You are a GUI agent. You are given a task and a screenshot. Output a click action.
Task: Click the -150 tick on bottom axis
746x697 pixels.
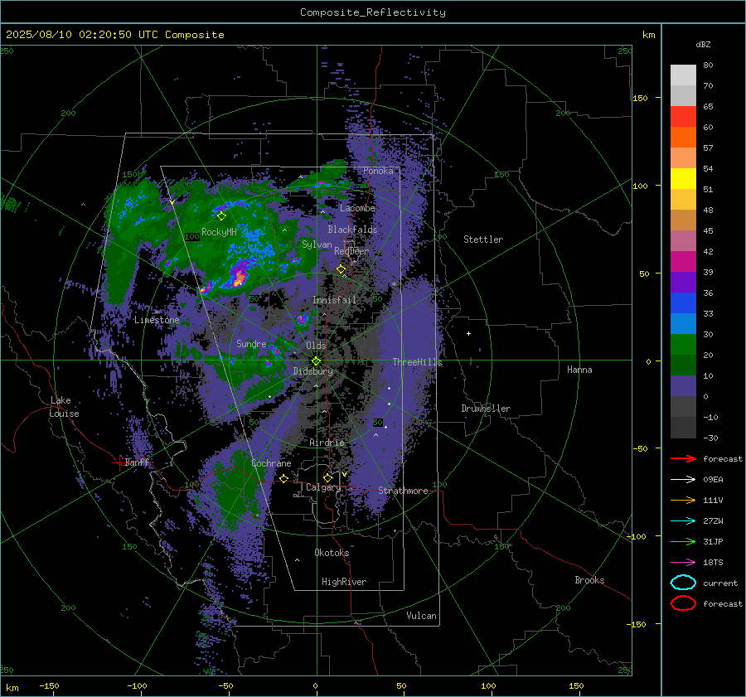tap(49, 685)
